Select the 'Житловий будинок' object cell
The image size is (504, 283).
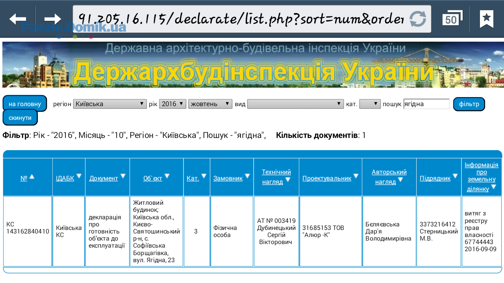point(157,232)
